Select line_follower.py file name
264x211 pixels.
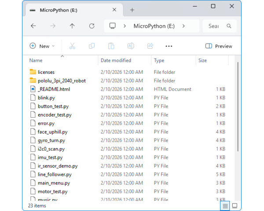click(x=55, y=175)
